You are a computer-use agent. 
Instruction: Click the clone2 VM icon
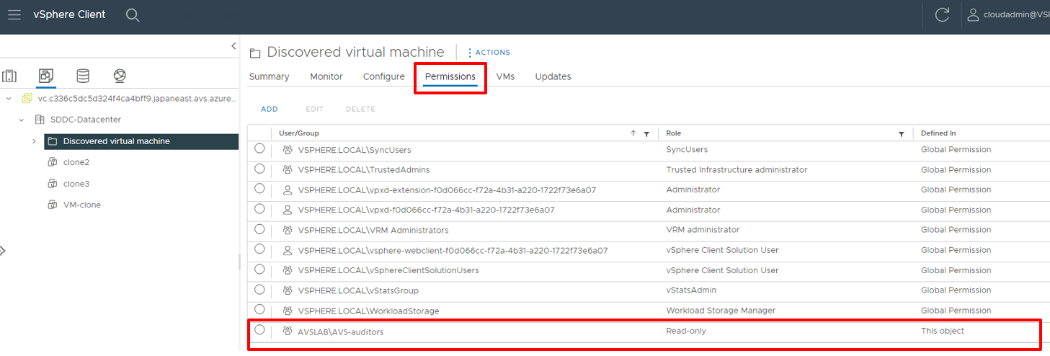click(53, 162)
